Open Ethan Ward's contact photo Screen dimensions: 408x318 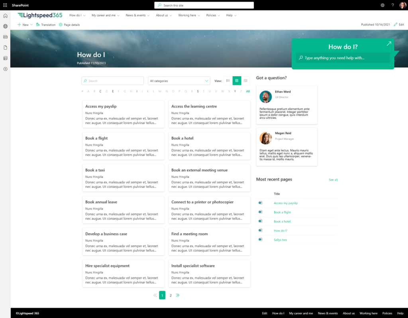tap(266, 97)
